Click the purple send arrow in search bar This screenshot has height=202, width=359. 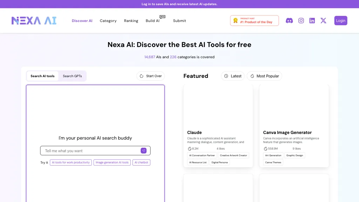click(143, 150)
